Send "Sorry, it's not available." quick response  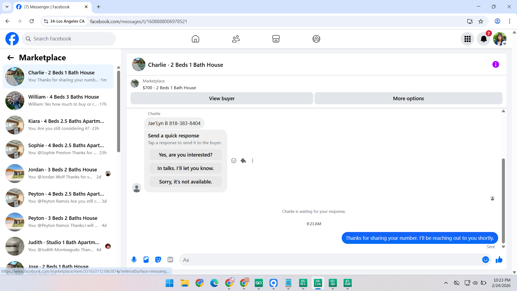click(186, 182)
